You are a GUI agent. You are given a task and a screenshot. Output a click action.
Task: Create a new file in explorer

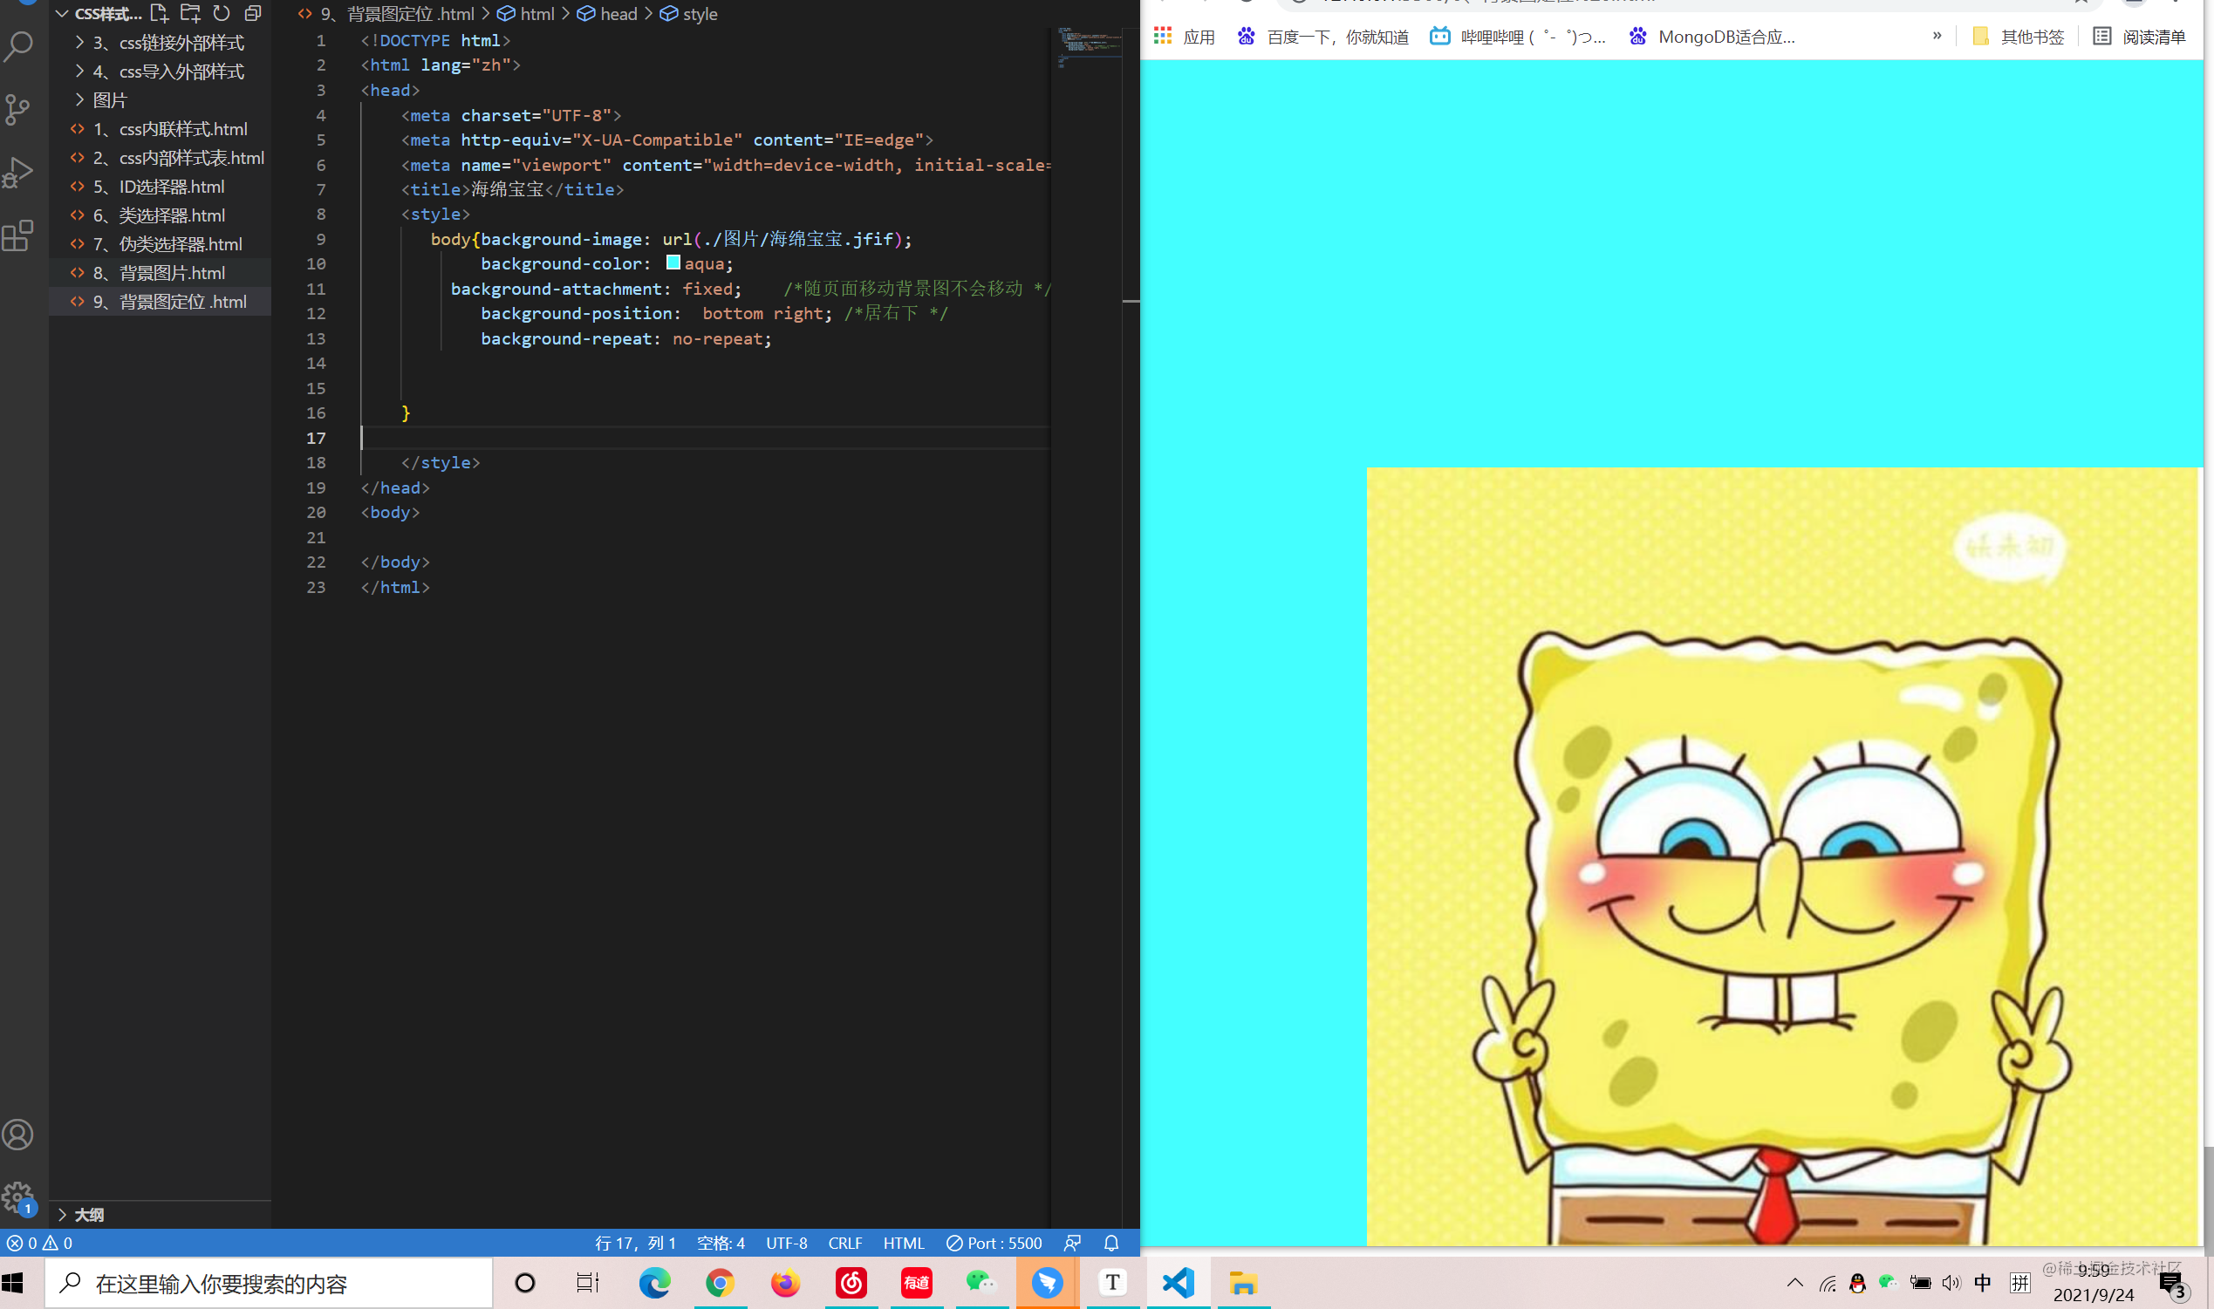tap(159, 13)
